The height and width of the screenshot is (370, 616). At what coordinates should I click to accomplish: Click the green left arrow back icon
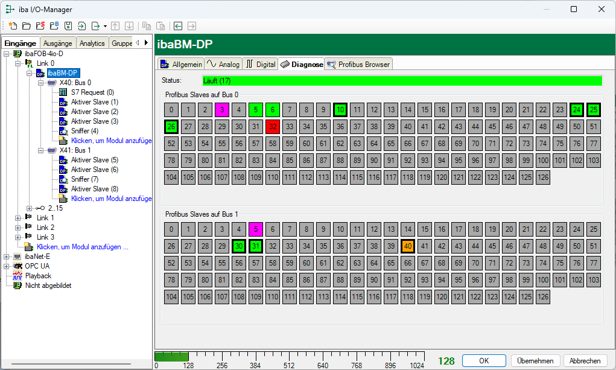click(x=178, y=26)
